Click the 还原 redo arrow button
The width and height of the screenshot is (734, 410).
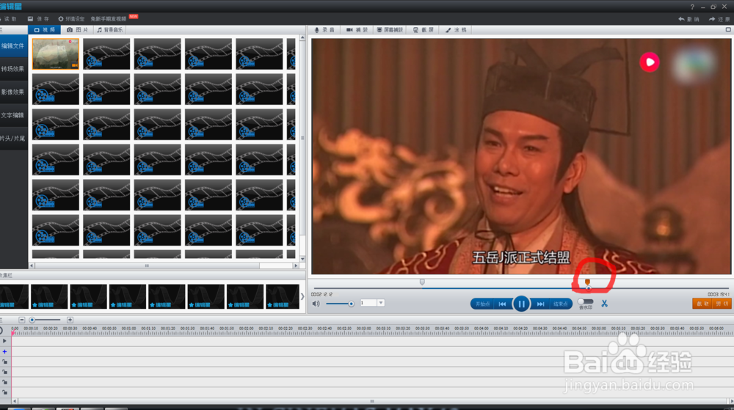719,18
